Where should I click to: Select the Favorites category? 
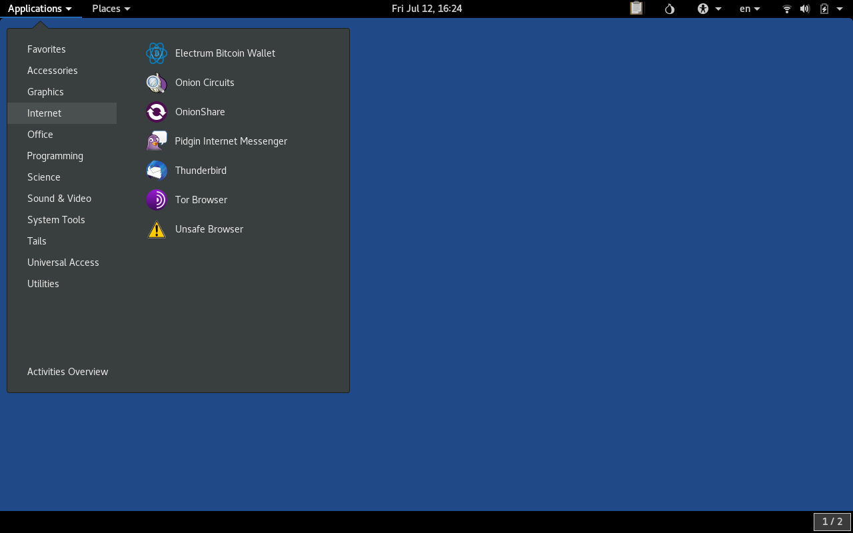(62, 49)
